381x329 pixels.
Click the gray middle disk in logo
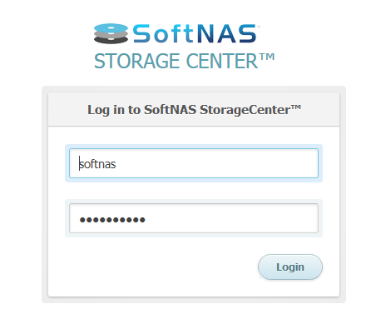(x=111, y=35)
